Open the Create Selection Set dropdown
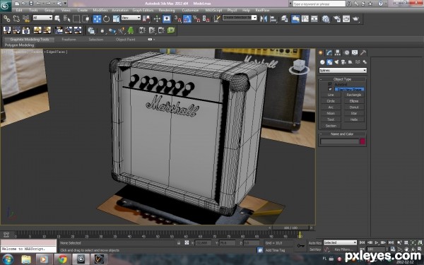 pos(240,18)
